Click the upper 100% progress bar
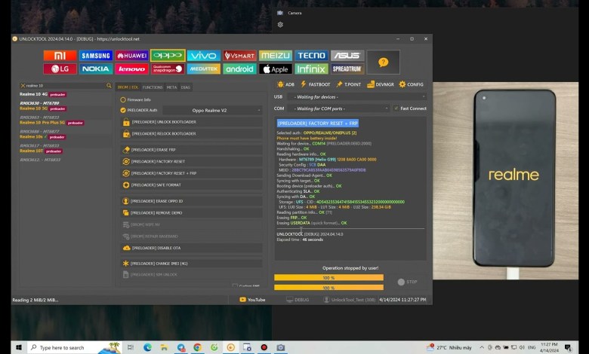Viewport: 589px width, 354px height. click(x=328, y=278)
